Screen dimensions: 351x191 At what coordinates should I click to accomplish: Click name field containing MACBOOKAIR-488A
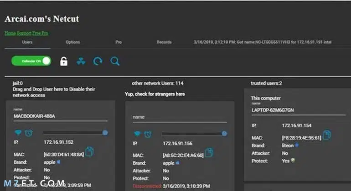(x=61, y=116)
